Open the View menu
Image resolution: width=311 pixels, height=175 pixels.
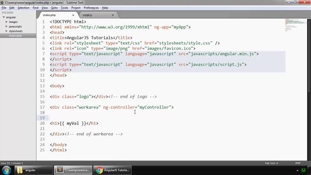click(x=45, y=8)
